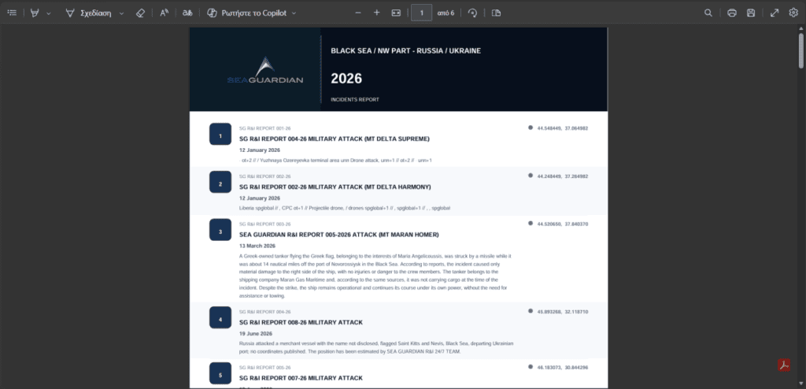Save the PDF document
The image size is (806, 389).
point(751,13)
